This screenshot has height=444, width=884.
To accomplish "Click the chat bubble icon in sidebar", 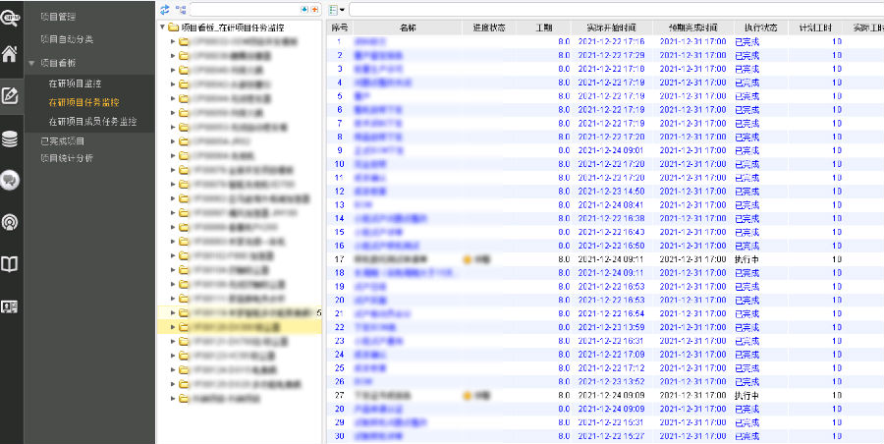I will tap(10, 181).
